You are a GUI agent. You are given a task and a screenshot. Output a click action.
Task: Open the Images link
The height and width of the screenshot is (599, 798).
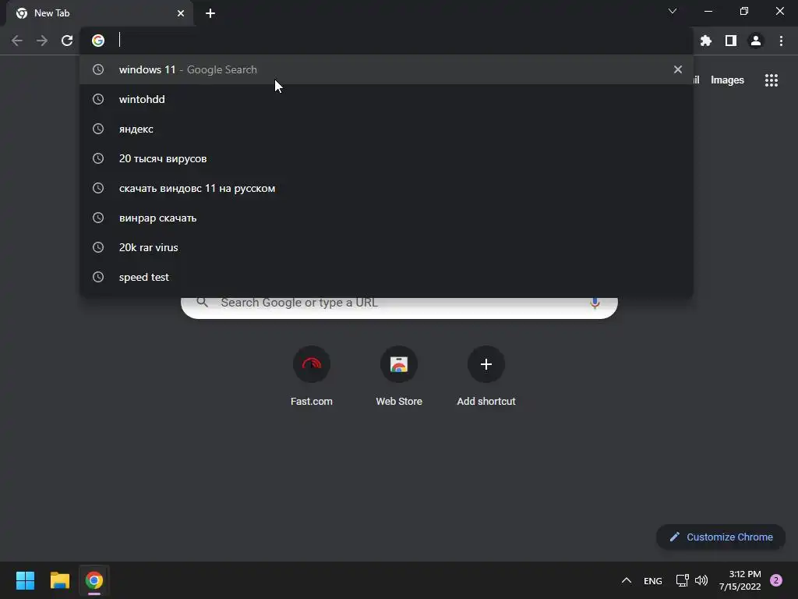click(x=727, y=80)
